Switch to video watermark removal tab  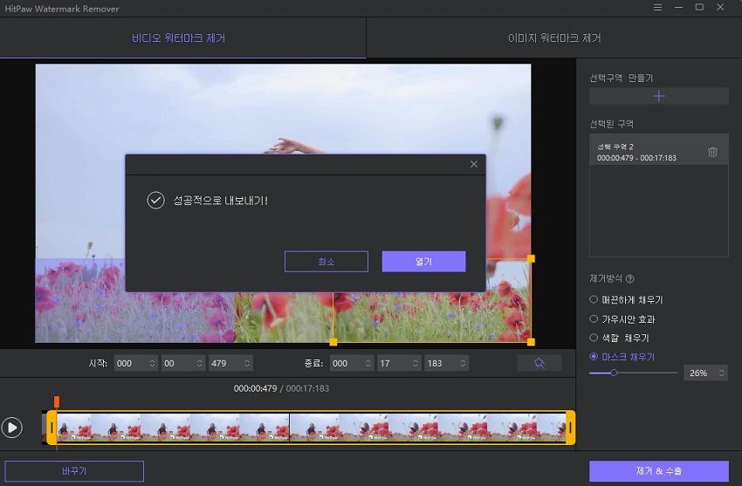point(182,38)
